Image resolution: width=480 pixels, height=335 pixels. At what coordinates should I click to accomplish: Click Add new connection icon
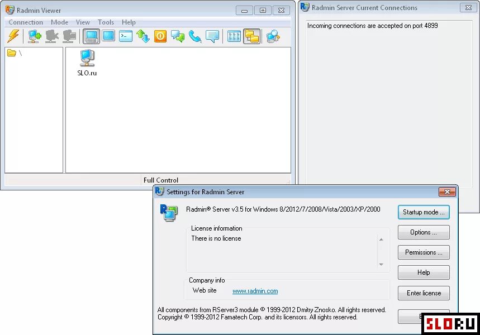pyautogui.click(x=35, y=36)
